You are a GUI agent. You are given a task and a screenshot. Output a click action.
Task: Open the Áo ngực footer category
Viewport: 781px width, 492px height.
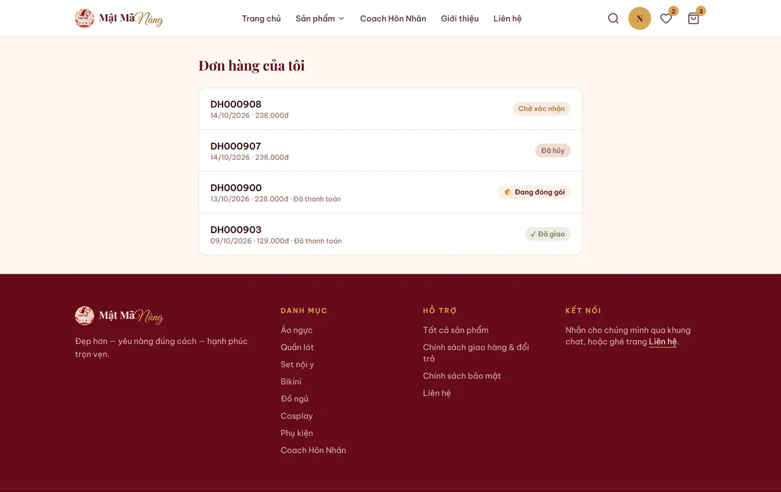[x=297, y=330]
